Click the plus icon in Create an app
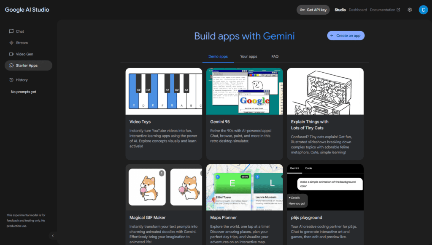This screenshot has width=432, height=245. (332, 36)
